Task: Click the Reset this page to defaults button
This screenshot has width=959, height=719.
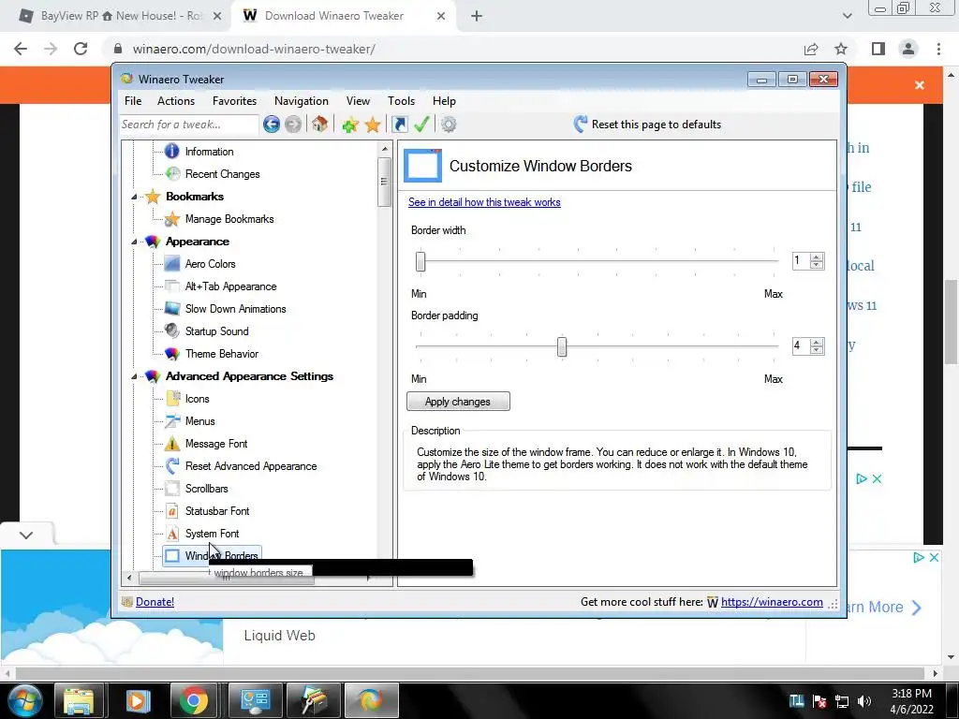Action: (647, 125)
